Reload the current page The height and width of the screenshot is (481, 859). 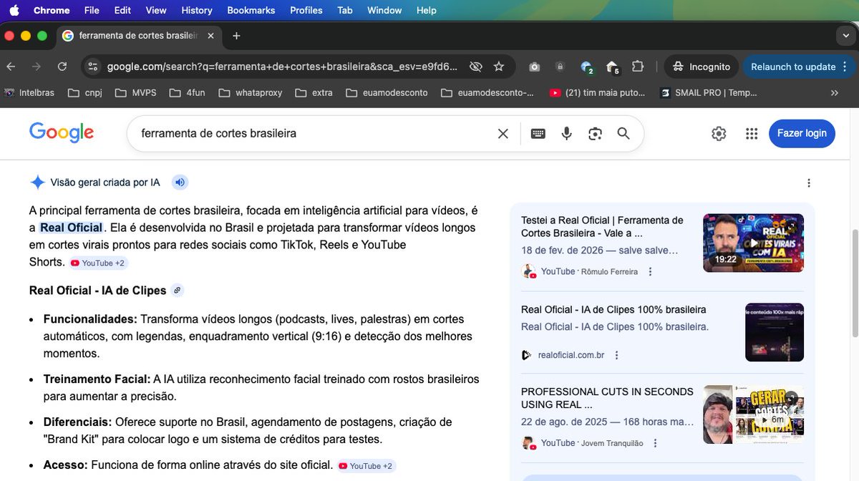click(62, 67)
